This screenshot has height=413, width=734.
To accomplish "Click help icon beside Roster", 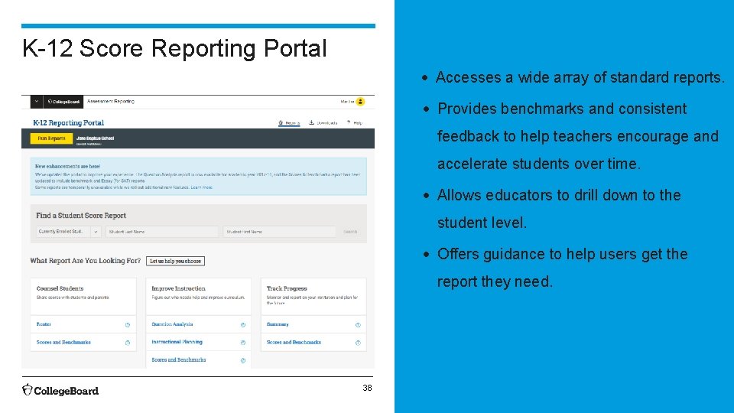I will point(128,324).
